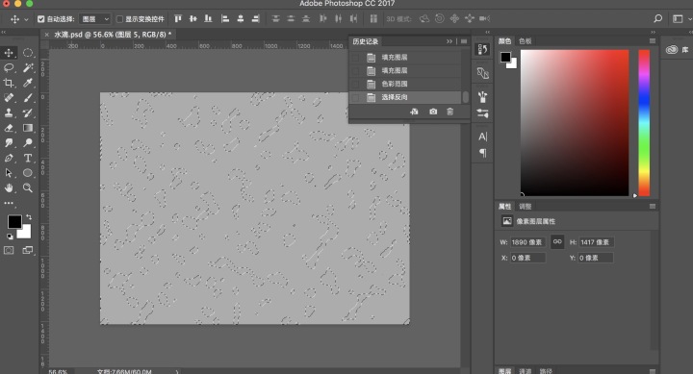
Task: Select the Path Selection arrow tool
Action: coord(9,173)
